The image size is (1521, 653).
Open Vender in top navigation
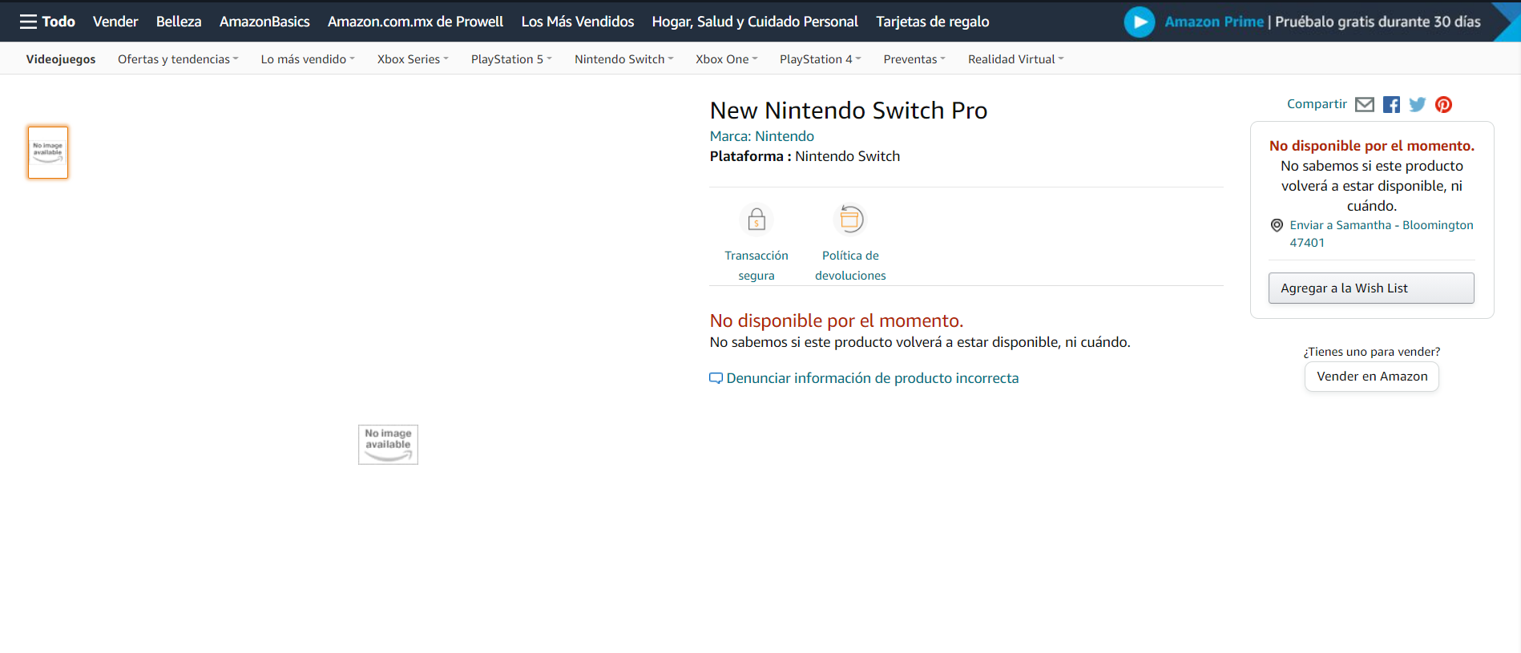pyautogui.click(x=115, y=22)
